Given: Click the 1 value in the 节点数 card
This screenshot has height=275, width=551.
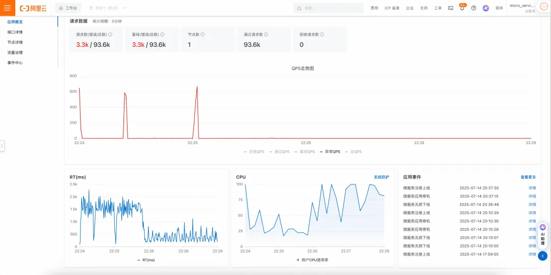Looking at the screenshot, I should pos(189,45).
